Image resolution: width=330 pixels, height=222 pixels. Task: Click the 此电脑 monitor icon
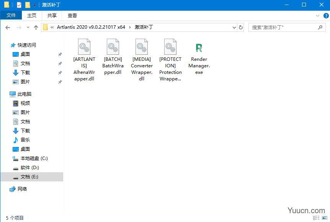[13, 94]
